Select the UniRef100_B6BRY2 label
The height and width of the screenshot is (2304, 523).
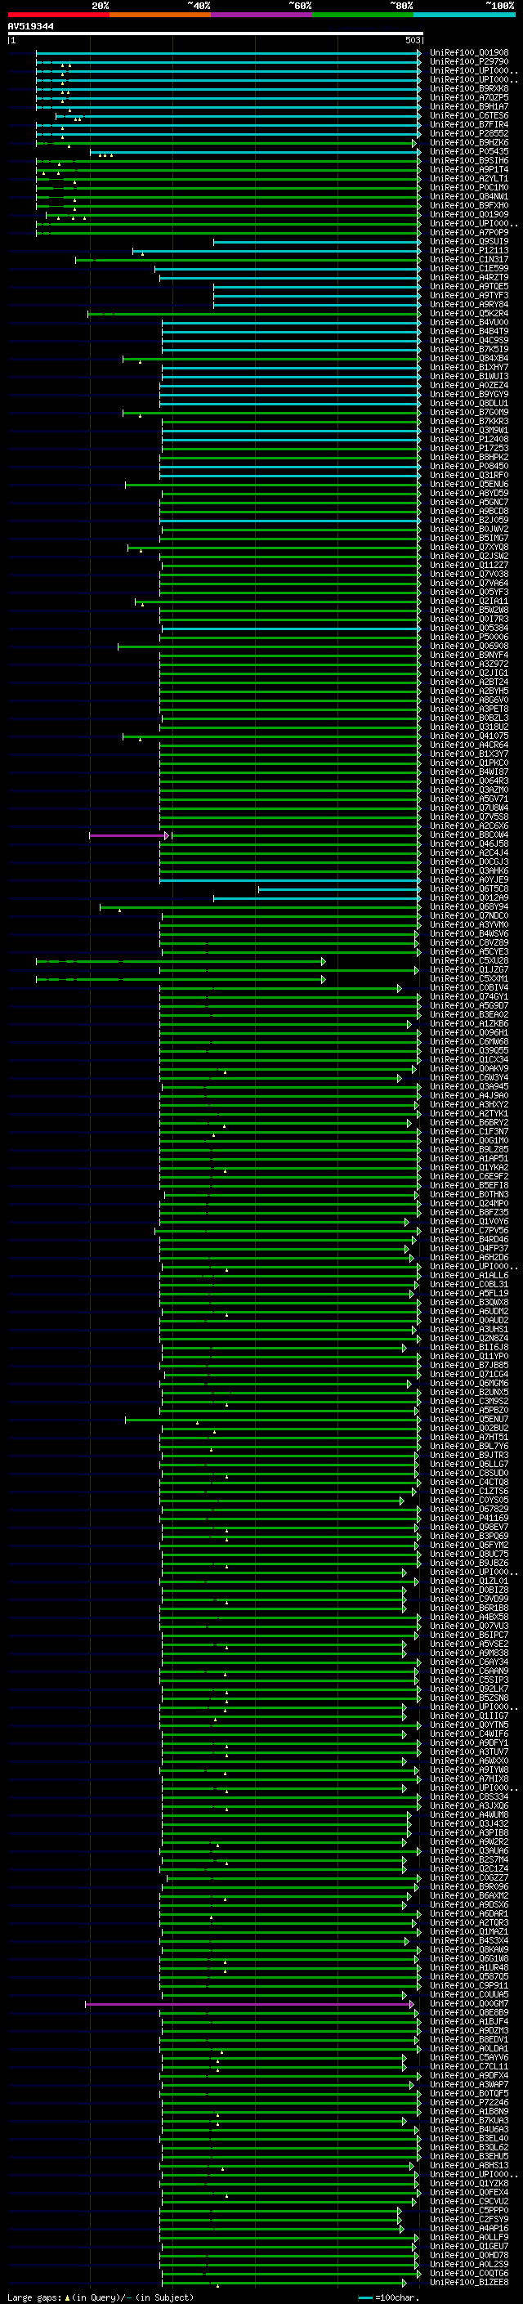(x=469, y=1123)
